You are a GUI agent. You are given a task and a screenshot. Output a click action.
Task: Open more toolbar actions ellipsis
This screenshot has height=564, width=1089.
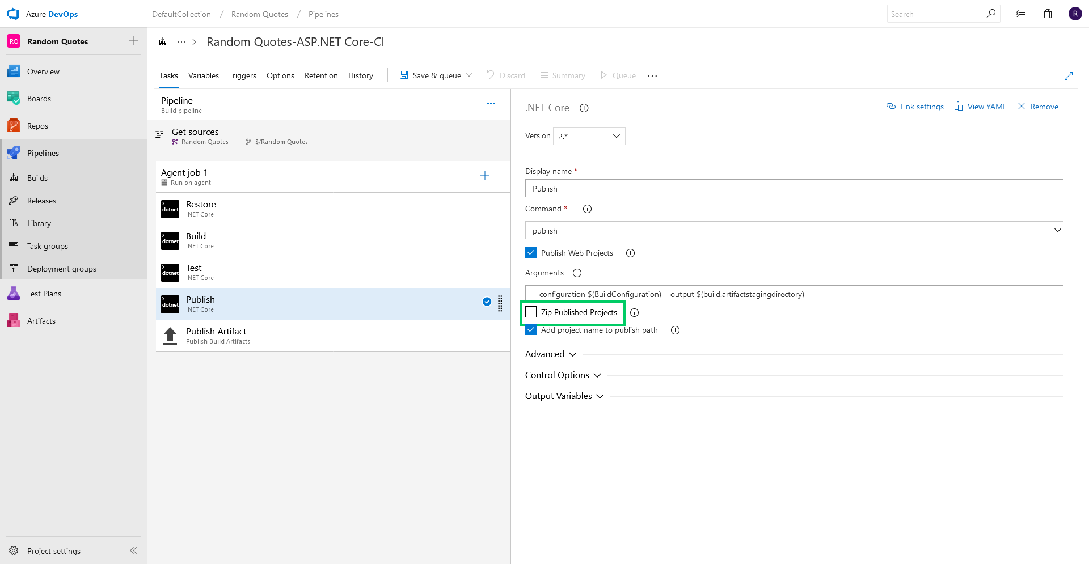tap(652, 75)
